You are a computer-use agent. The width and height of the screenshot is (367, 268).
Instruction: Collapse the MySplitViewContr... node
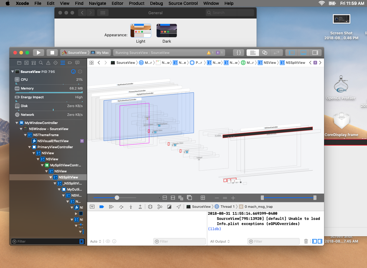coord(42,165)
